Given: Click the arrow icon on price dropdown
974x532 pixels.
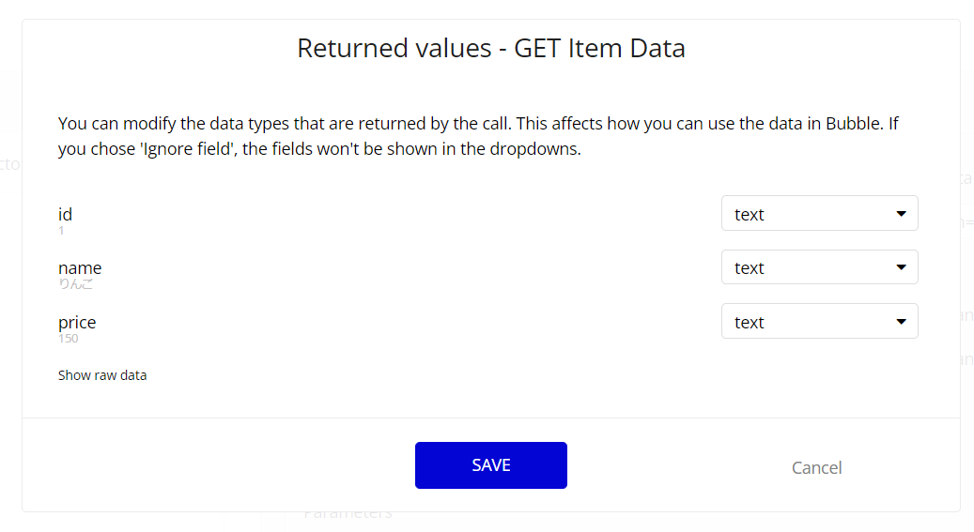Looking at the screenshot, I should (901, 322).
